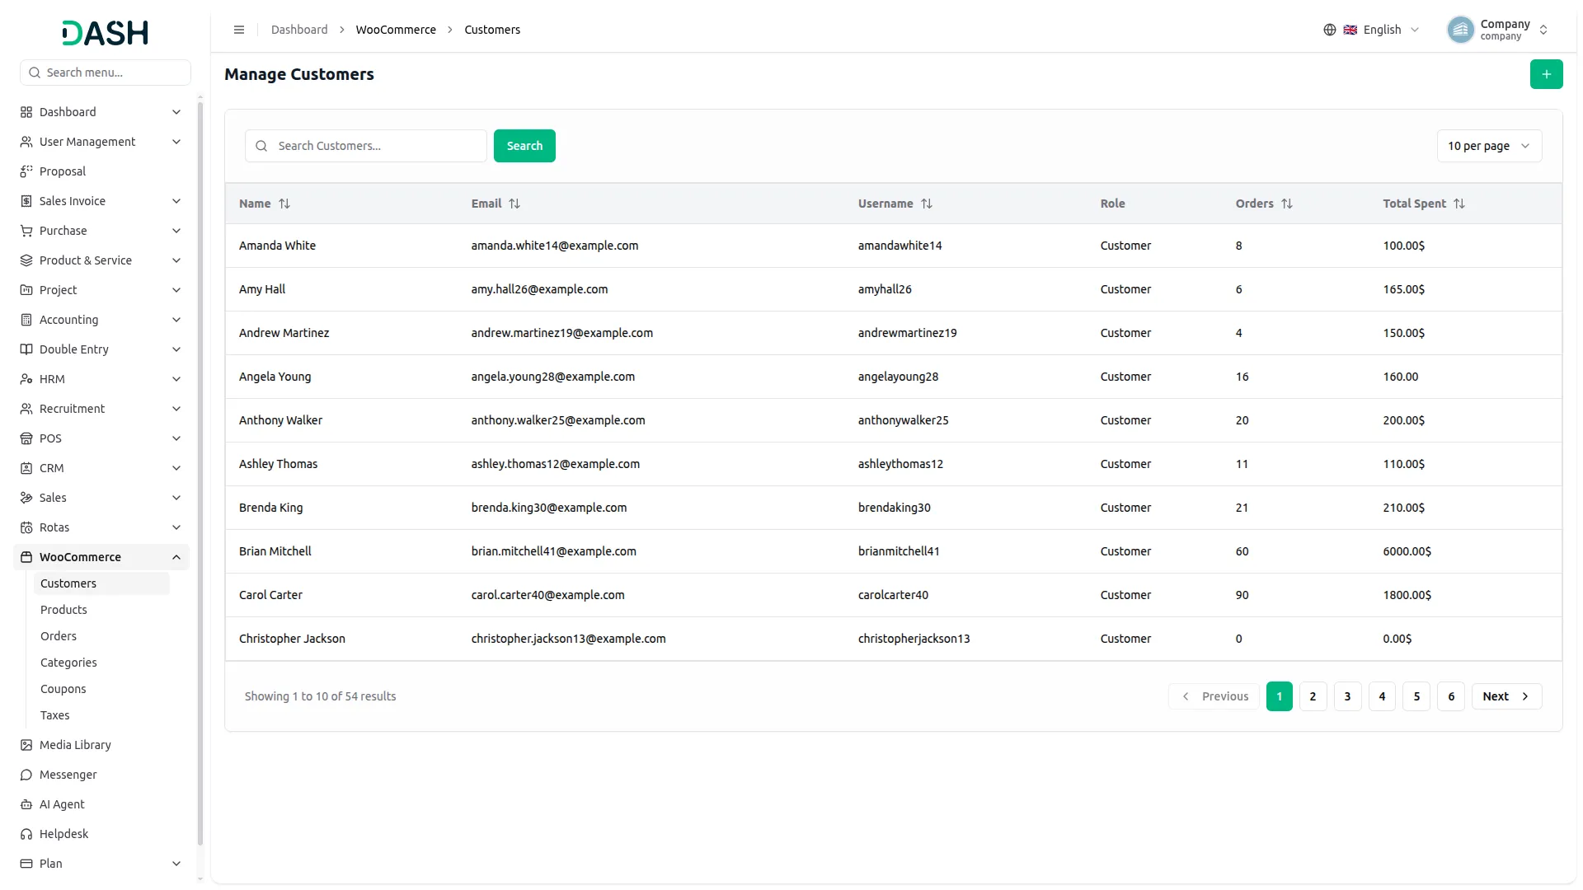Click the Media Library sidebar icon
The height and width of the screenshot is (890, 1583).
pyautogui.click(x=26, y=745)
